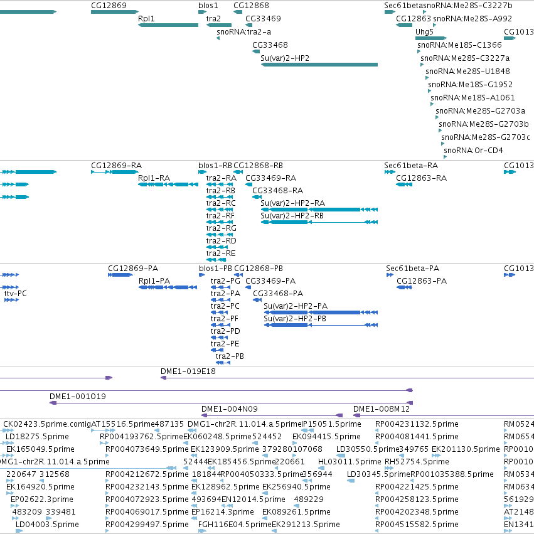Viewport: 534px width, 534px height.
Task: Click the CG12863 gene label
Action: pyautogui.click(x=414, y=19)
